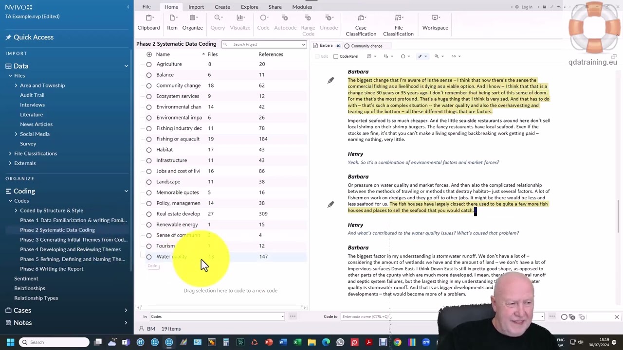Screen dimensions: 623x350
Task: Expand the Area and Township folder
Action: [x=16, y=86]
